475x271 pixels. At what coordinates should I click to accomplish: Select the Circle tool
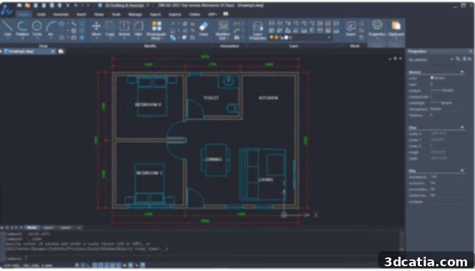(x=37, y=28)
